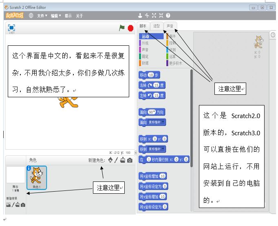Edit the 10 steps value in 移动 block
Image resolution: width=278 pixels, height=226 pixels.
(x=151, y=75)
